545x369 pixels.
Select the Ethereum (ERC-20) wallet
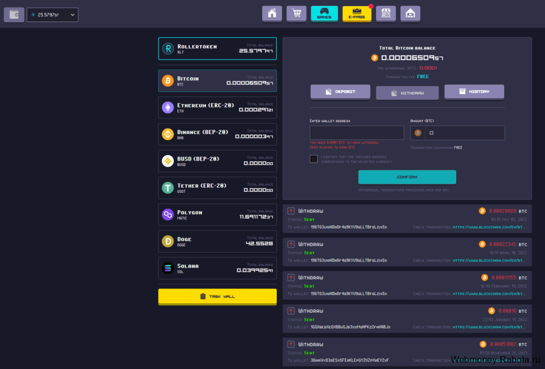pos(218,107)
